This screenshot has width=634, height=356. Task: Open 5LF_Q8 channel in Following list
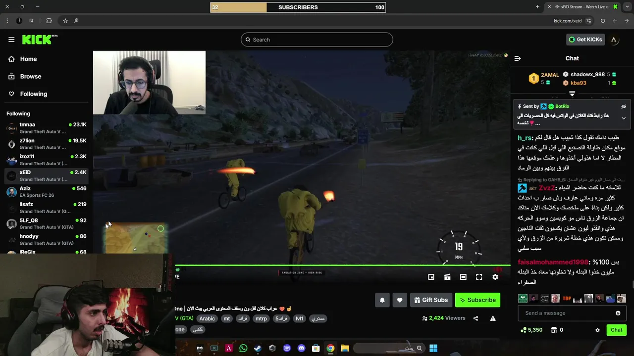(x=47, y=223)
